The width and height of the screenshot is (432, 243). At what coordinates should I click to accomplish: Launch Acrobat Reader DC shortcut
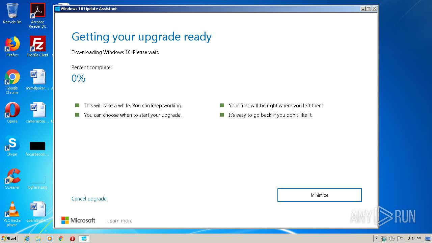[x=37, y=16]
